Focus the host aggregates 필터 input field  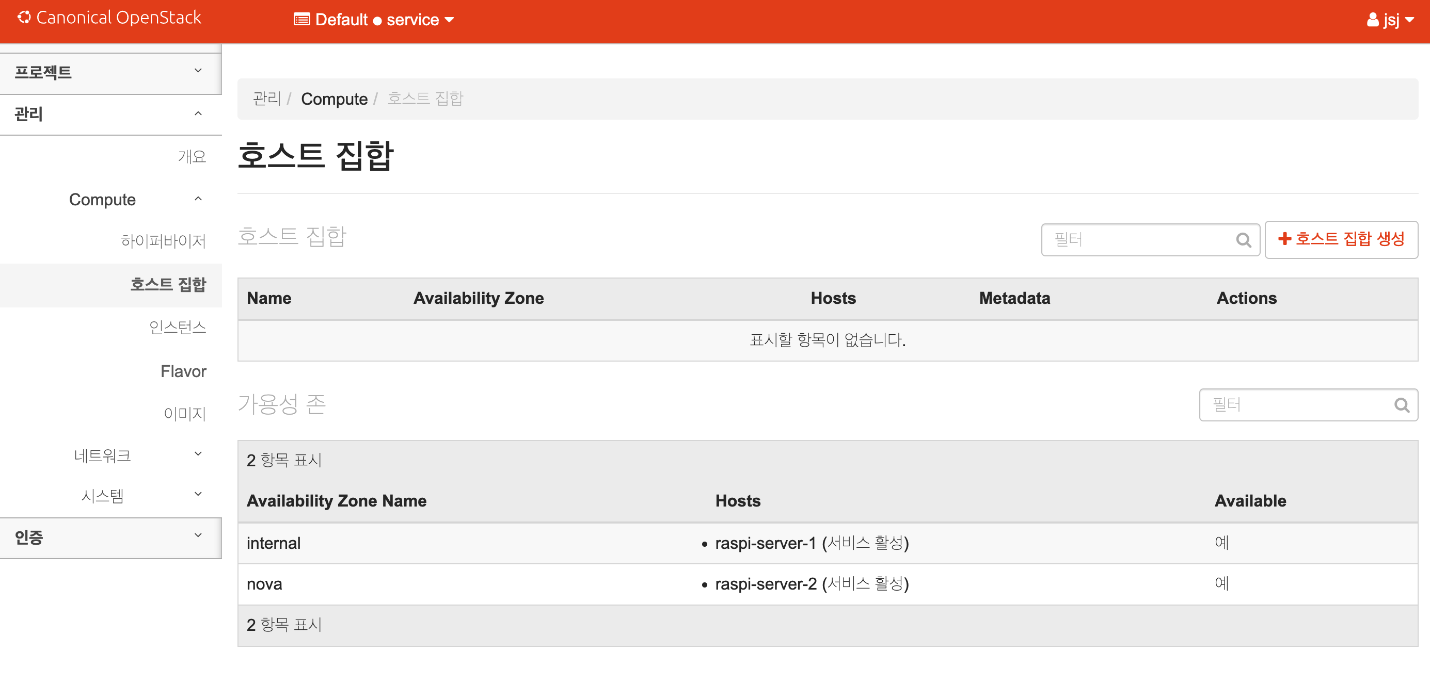[1138, 240]
